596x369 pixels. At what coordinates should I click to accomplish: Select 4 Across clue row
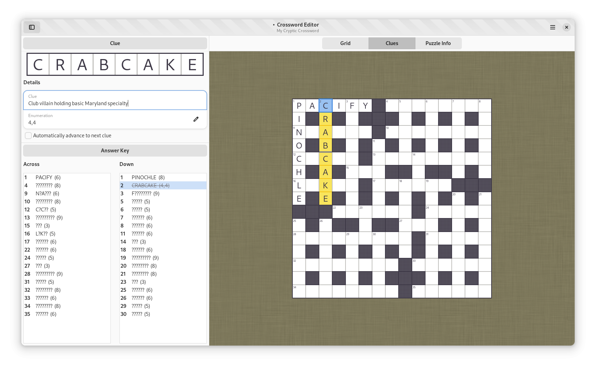[67, 186]
